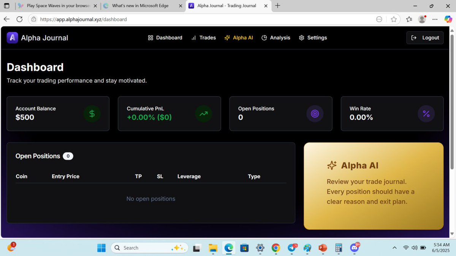Click the Open Positions count badge
456x256 pixels.
point(68,156)
